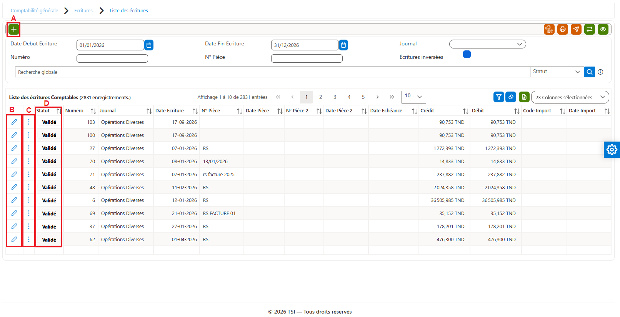
Task: Go to page 3 of the list
Action: pyautogui.click(x=335, y=97)
